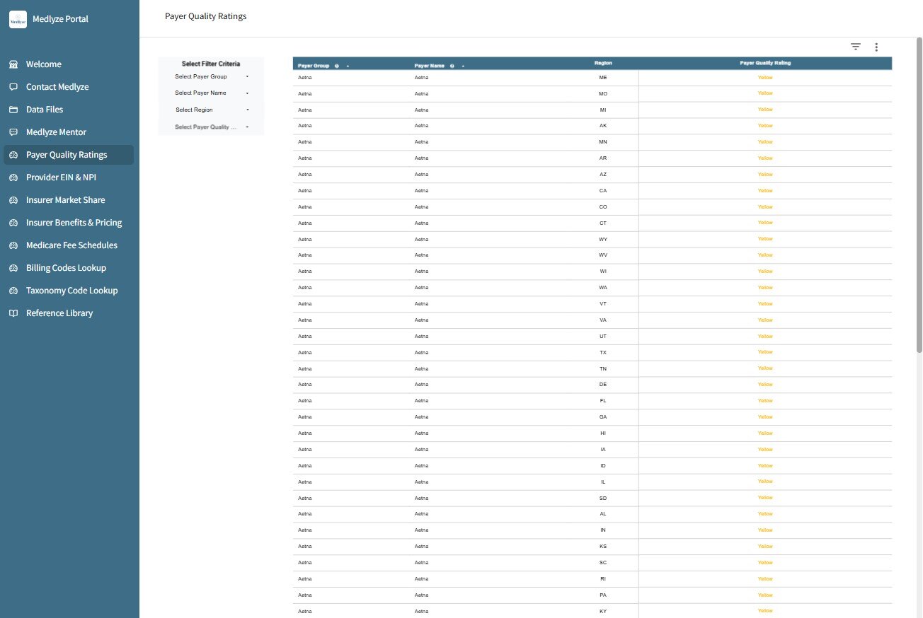
Task: Click the info icon beside Payer Group header
Action: tap(337, 66)
